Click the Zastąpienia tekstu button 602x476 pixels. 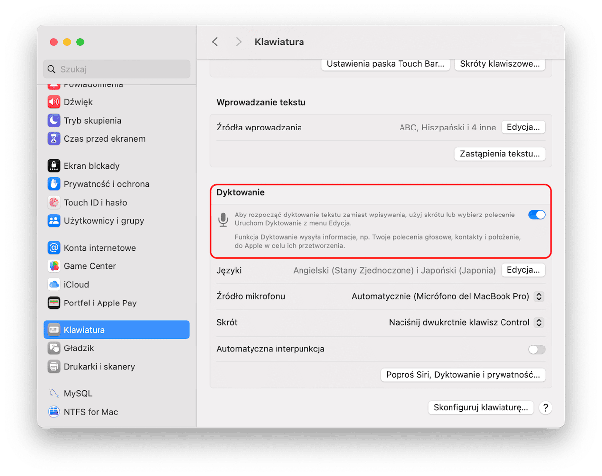(x=500, y=154)
